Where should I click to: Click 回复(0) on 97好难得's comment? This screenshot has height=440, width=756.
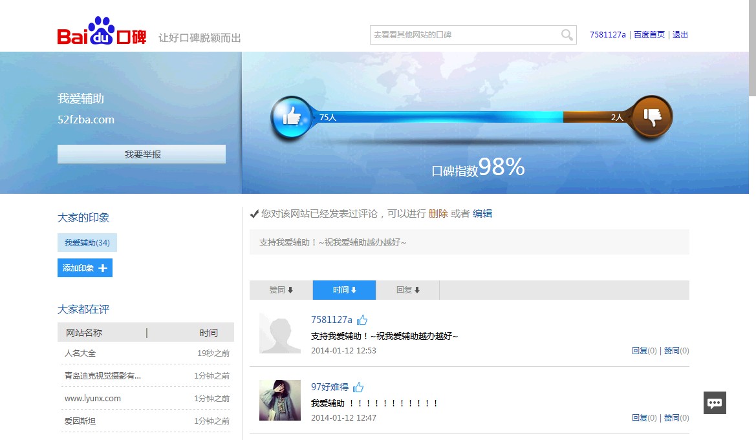644,418
